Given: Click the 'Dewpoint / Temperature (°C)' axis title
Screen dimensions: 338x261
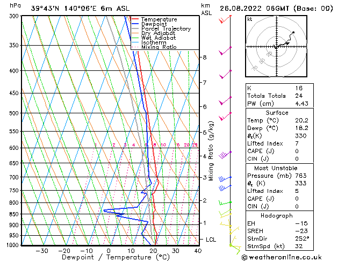Looking at the screenshot, I should pyautogui.click(x=116, y=257).
